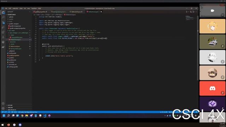This screenshot has width=226, height=127.
Task: Open the Extensions view
Action: [3, 32]
